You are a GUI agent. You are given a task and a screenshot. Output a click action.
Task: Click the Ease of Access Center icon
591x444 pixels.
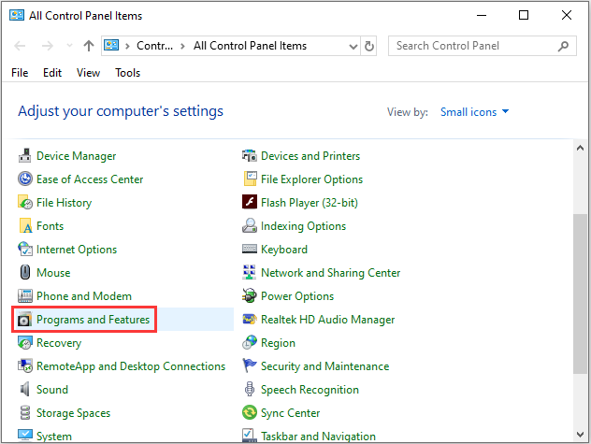(x=25, y=179)
